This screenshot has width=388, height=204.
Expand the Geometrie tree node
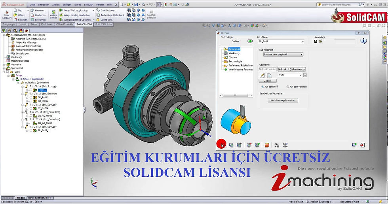pos(4,64)
